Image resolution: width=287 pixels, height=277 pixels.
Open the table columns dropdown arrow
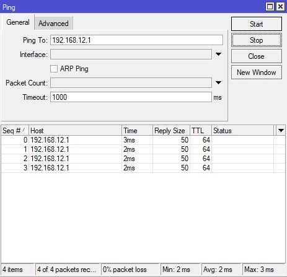[281, 131]
